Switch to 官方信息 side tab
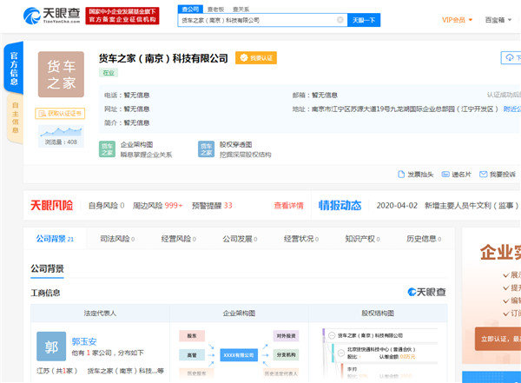This screenshot has height=383, width=521. [x=14, y=68]
